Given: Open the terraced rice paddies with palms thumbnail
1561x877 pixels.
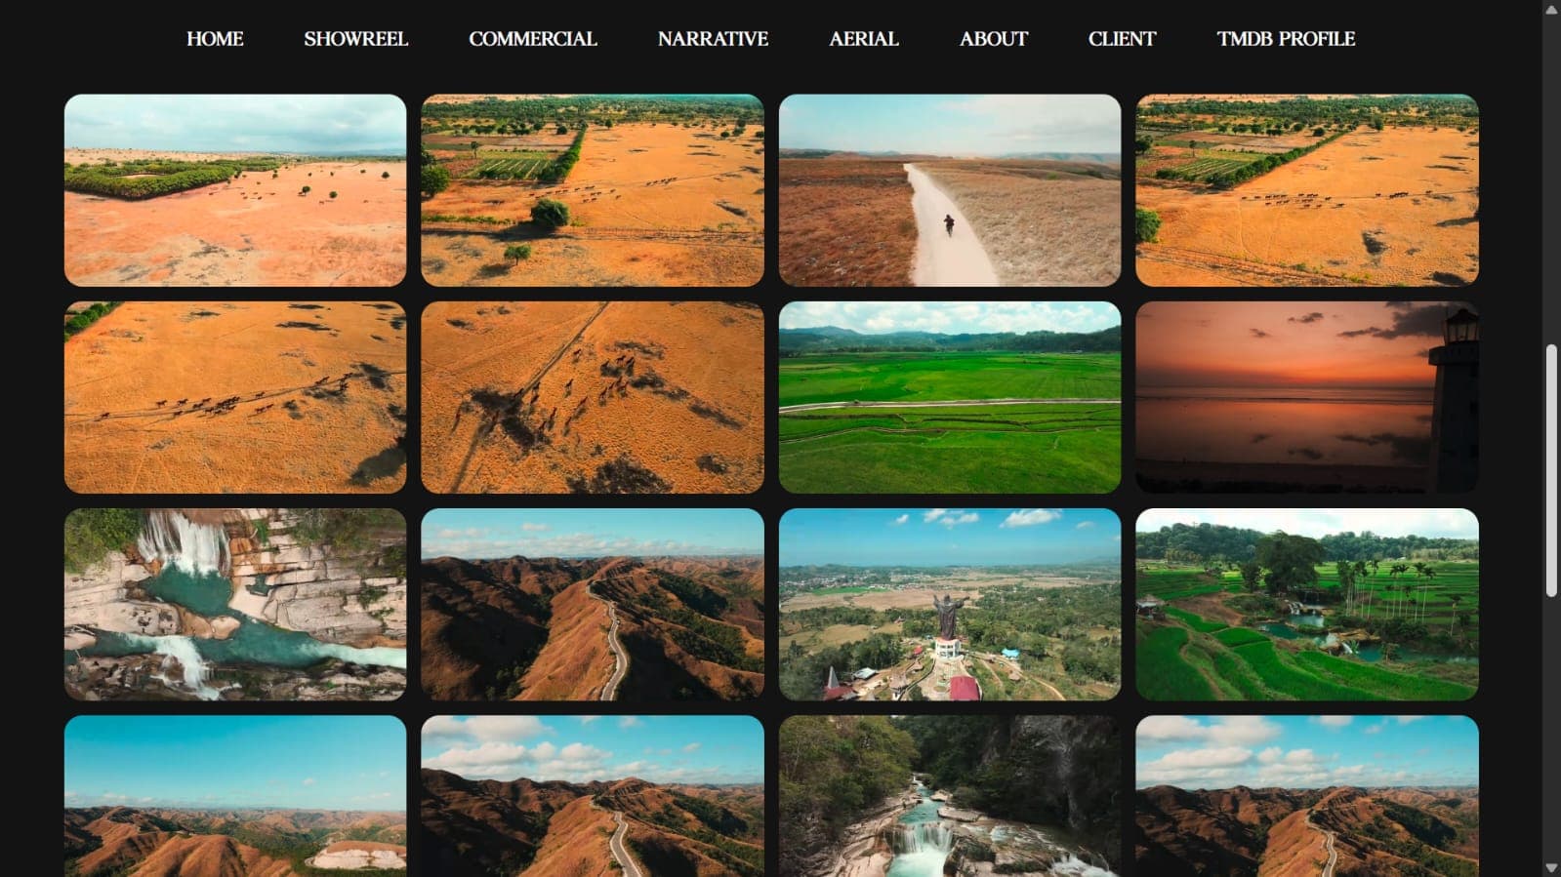Looking at the screenshot, I should tap(1306, 604).
